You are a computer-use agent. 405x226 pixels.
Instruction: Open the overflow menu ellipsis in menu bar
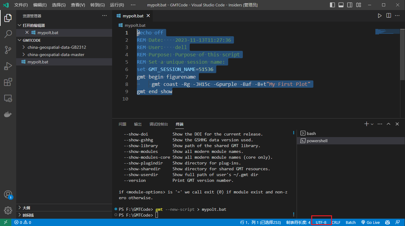click(133, 5)
